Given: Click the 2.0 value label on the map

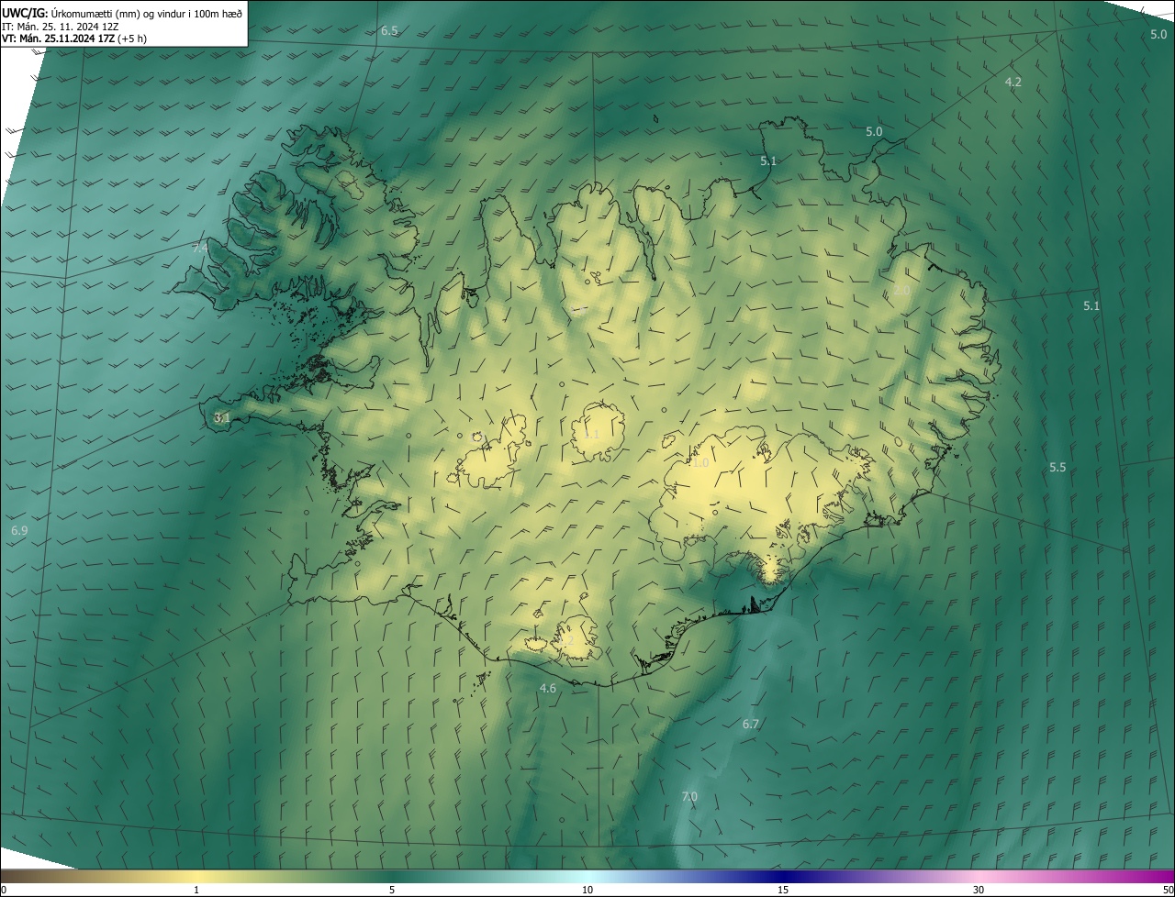Looking at the screenshot, I should [x=901, y=291].
